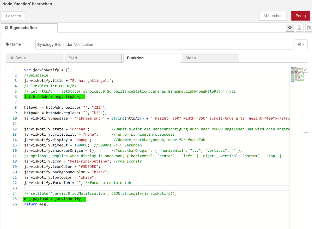The height and width of the screenshot is (229, 312).
Task: Switch to the Start tab
Action: click(93, 58)
